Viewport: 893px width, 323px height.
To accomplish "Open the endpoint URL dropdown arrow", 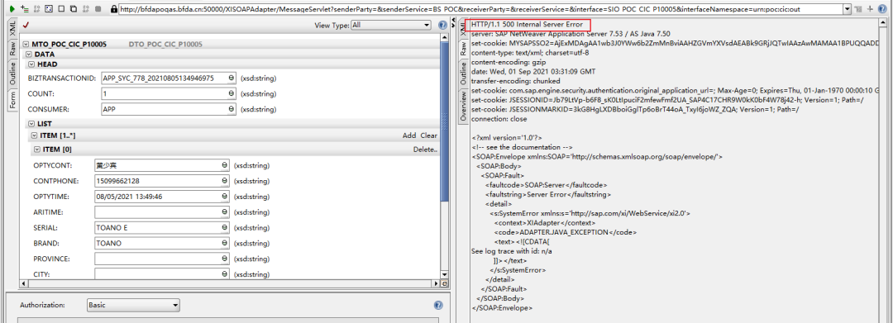I will coord(847,9).
